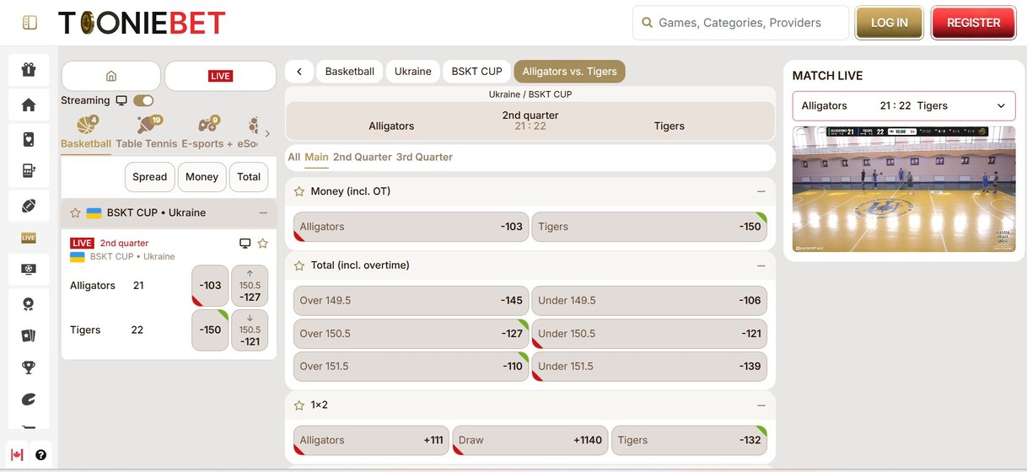Open the football sports icon in sidebar
The width and height of the screenshot is (1027, 472).
pyautogui.click(x=29, y=206)
